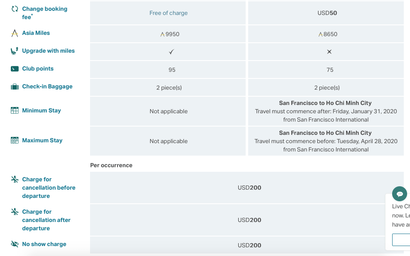Open the Live Chat bubble icon
410x256 pixels.
point(400,194)
